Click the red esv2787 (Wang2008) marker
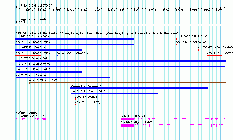 click(76, 99)
